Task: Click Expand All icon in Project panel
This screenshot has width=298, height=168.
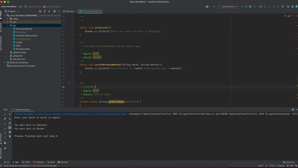Action: 45,11
